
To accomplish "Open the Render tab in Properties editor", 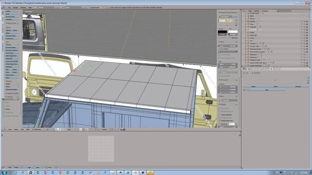I will click(249, 69).
